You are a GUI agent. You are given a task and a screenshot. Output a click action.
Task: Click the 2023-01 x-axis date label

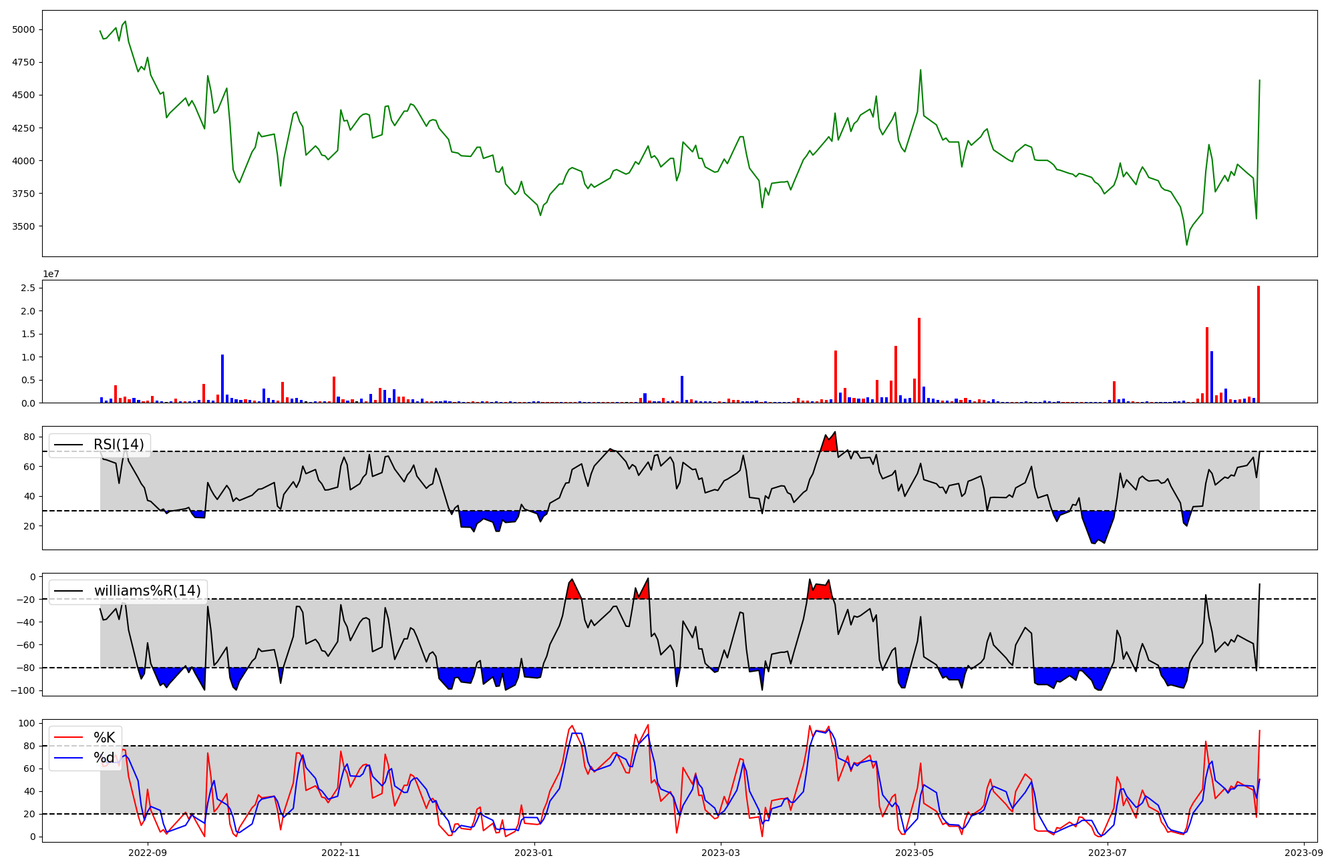(534, 853)
